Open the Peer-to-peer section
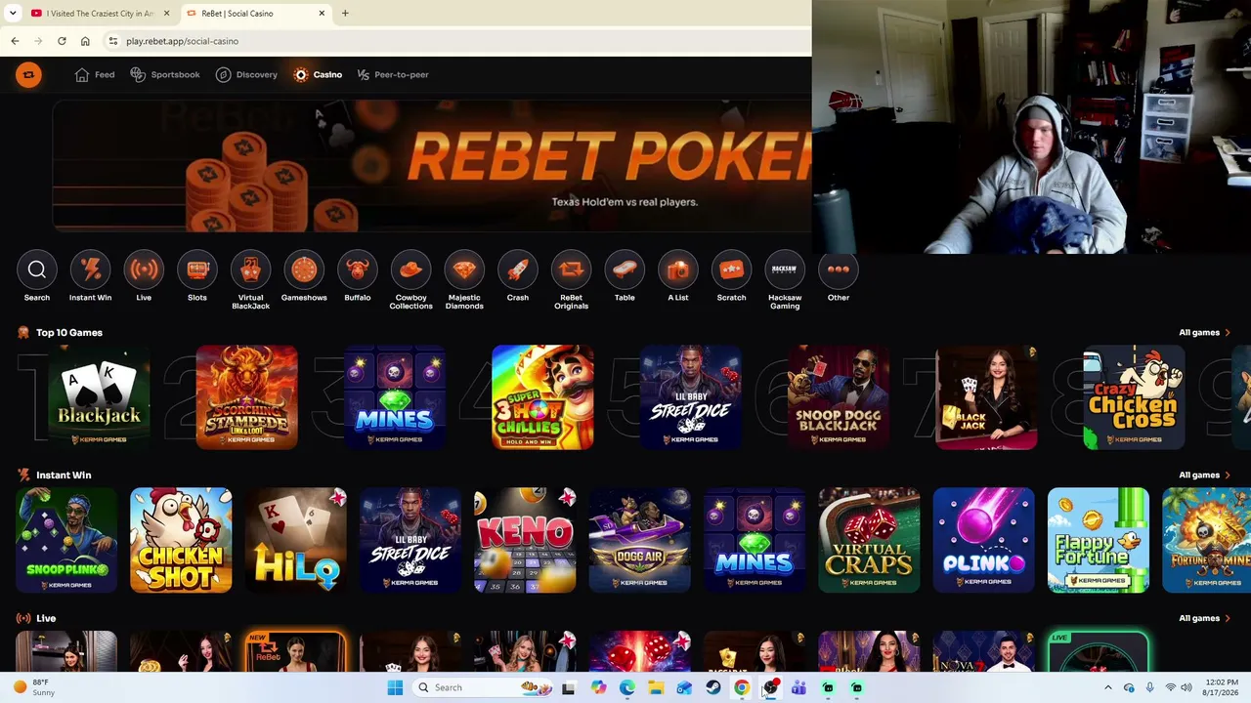This screenshot has width=1251, height=703. coord(392,74)
